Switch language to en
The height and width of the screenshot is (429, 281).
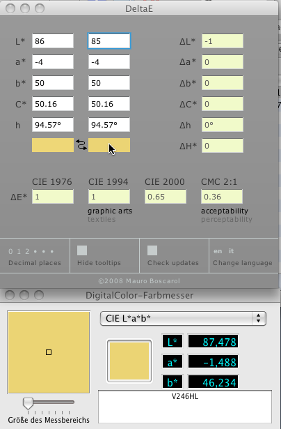218,251
